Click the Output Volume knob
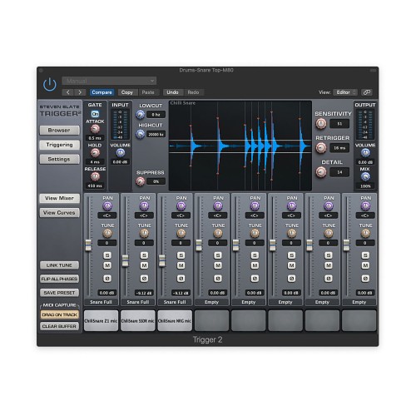Viewport: 416px width, 416px height. click(365, 152)
